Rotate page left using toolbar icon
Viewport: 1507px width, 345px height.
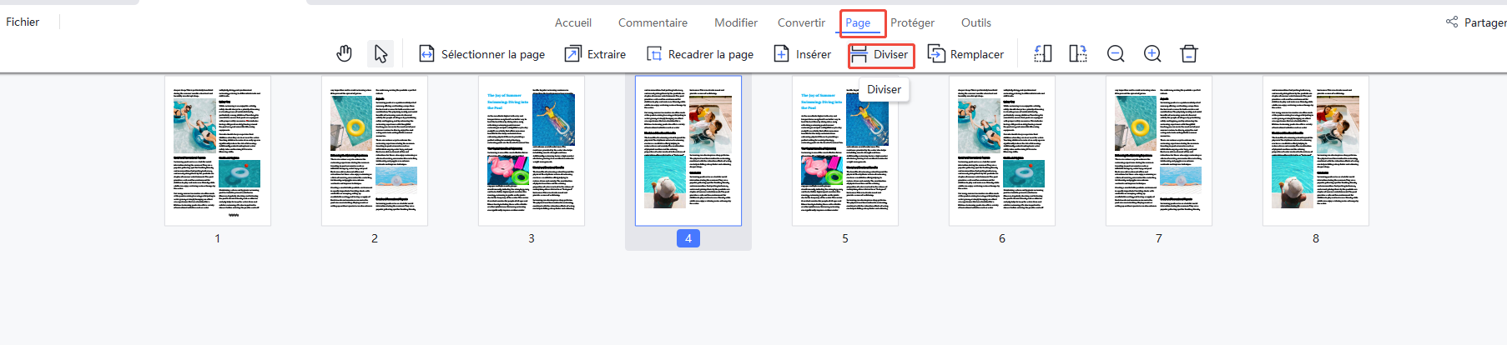[x=1042, y=54]
